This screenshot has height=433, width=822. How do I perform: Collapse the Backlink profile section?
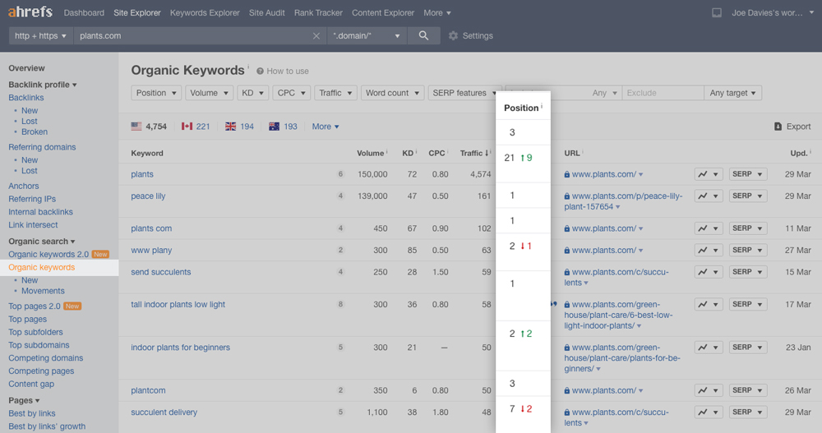pos(43,85)
